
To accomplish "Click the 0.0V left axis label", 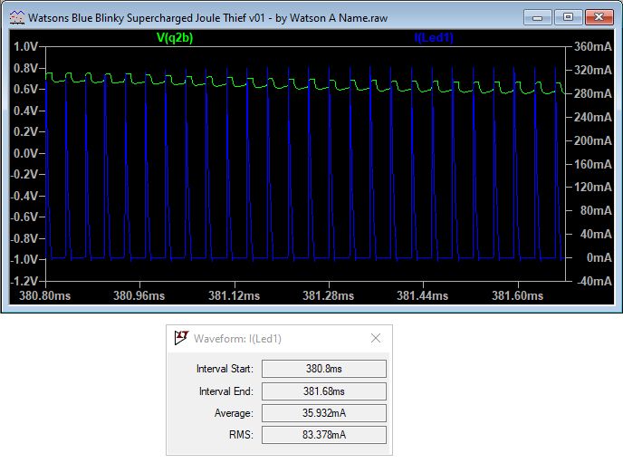I will coord(25,153).
